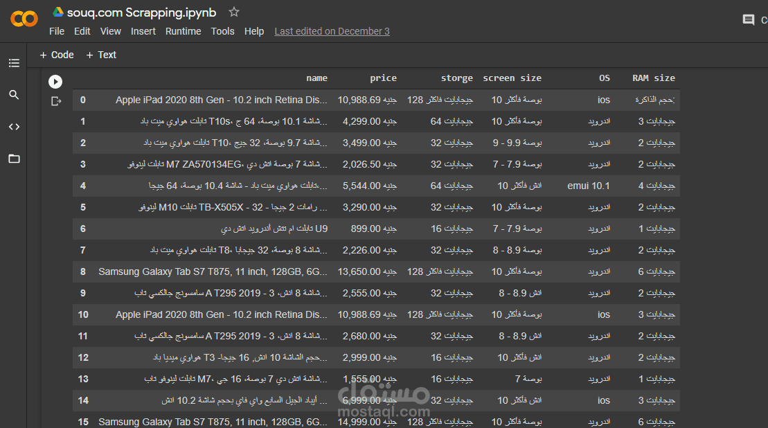The image size is (768, 428).
Task: Click price 899.00 in row 6
Action: tap(374, 229)
